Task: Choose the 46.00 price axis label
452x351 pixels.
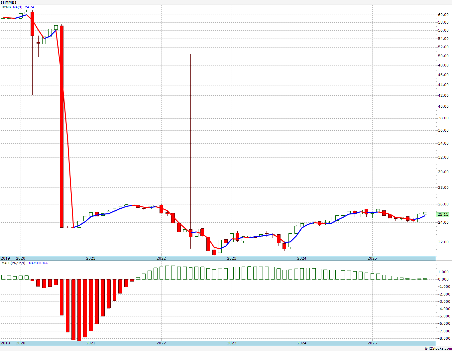Action: point(443,75)
